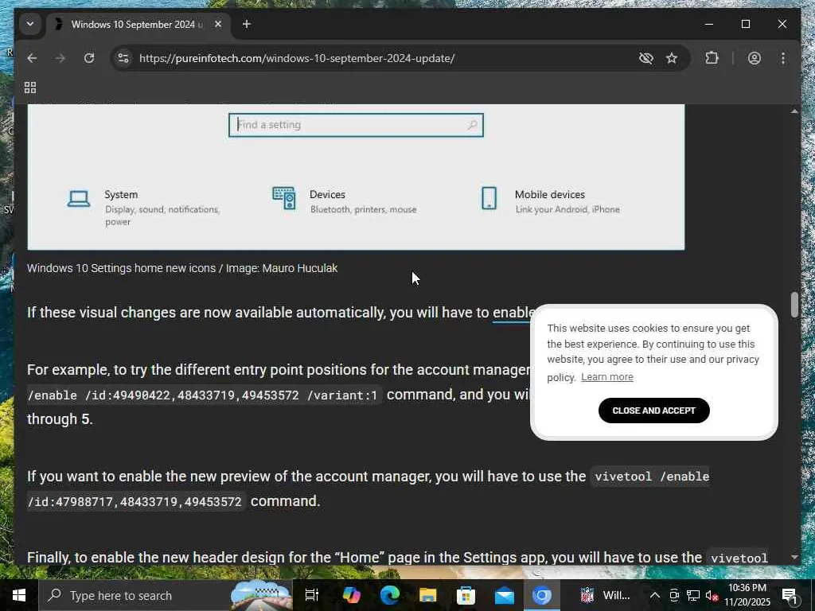Bookmark this page with the star
815x611 pixels.
tap(672, 58)
